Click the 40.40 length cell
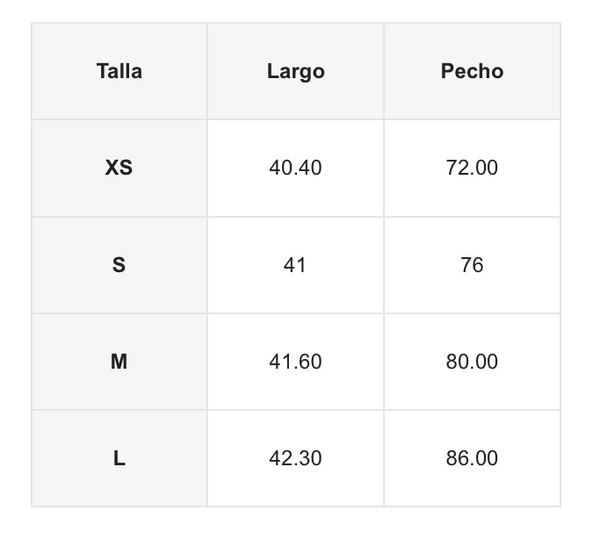 295,168
